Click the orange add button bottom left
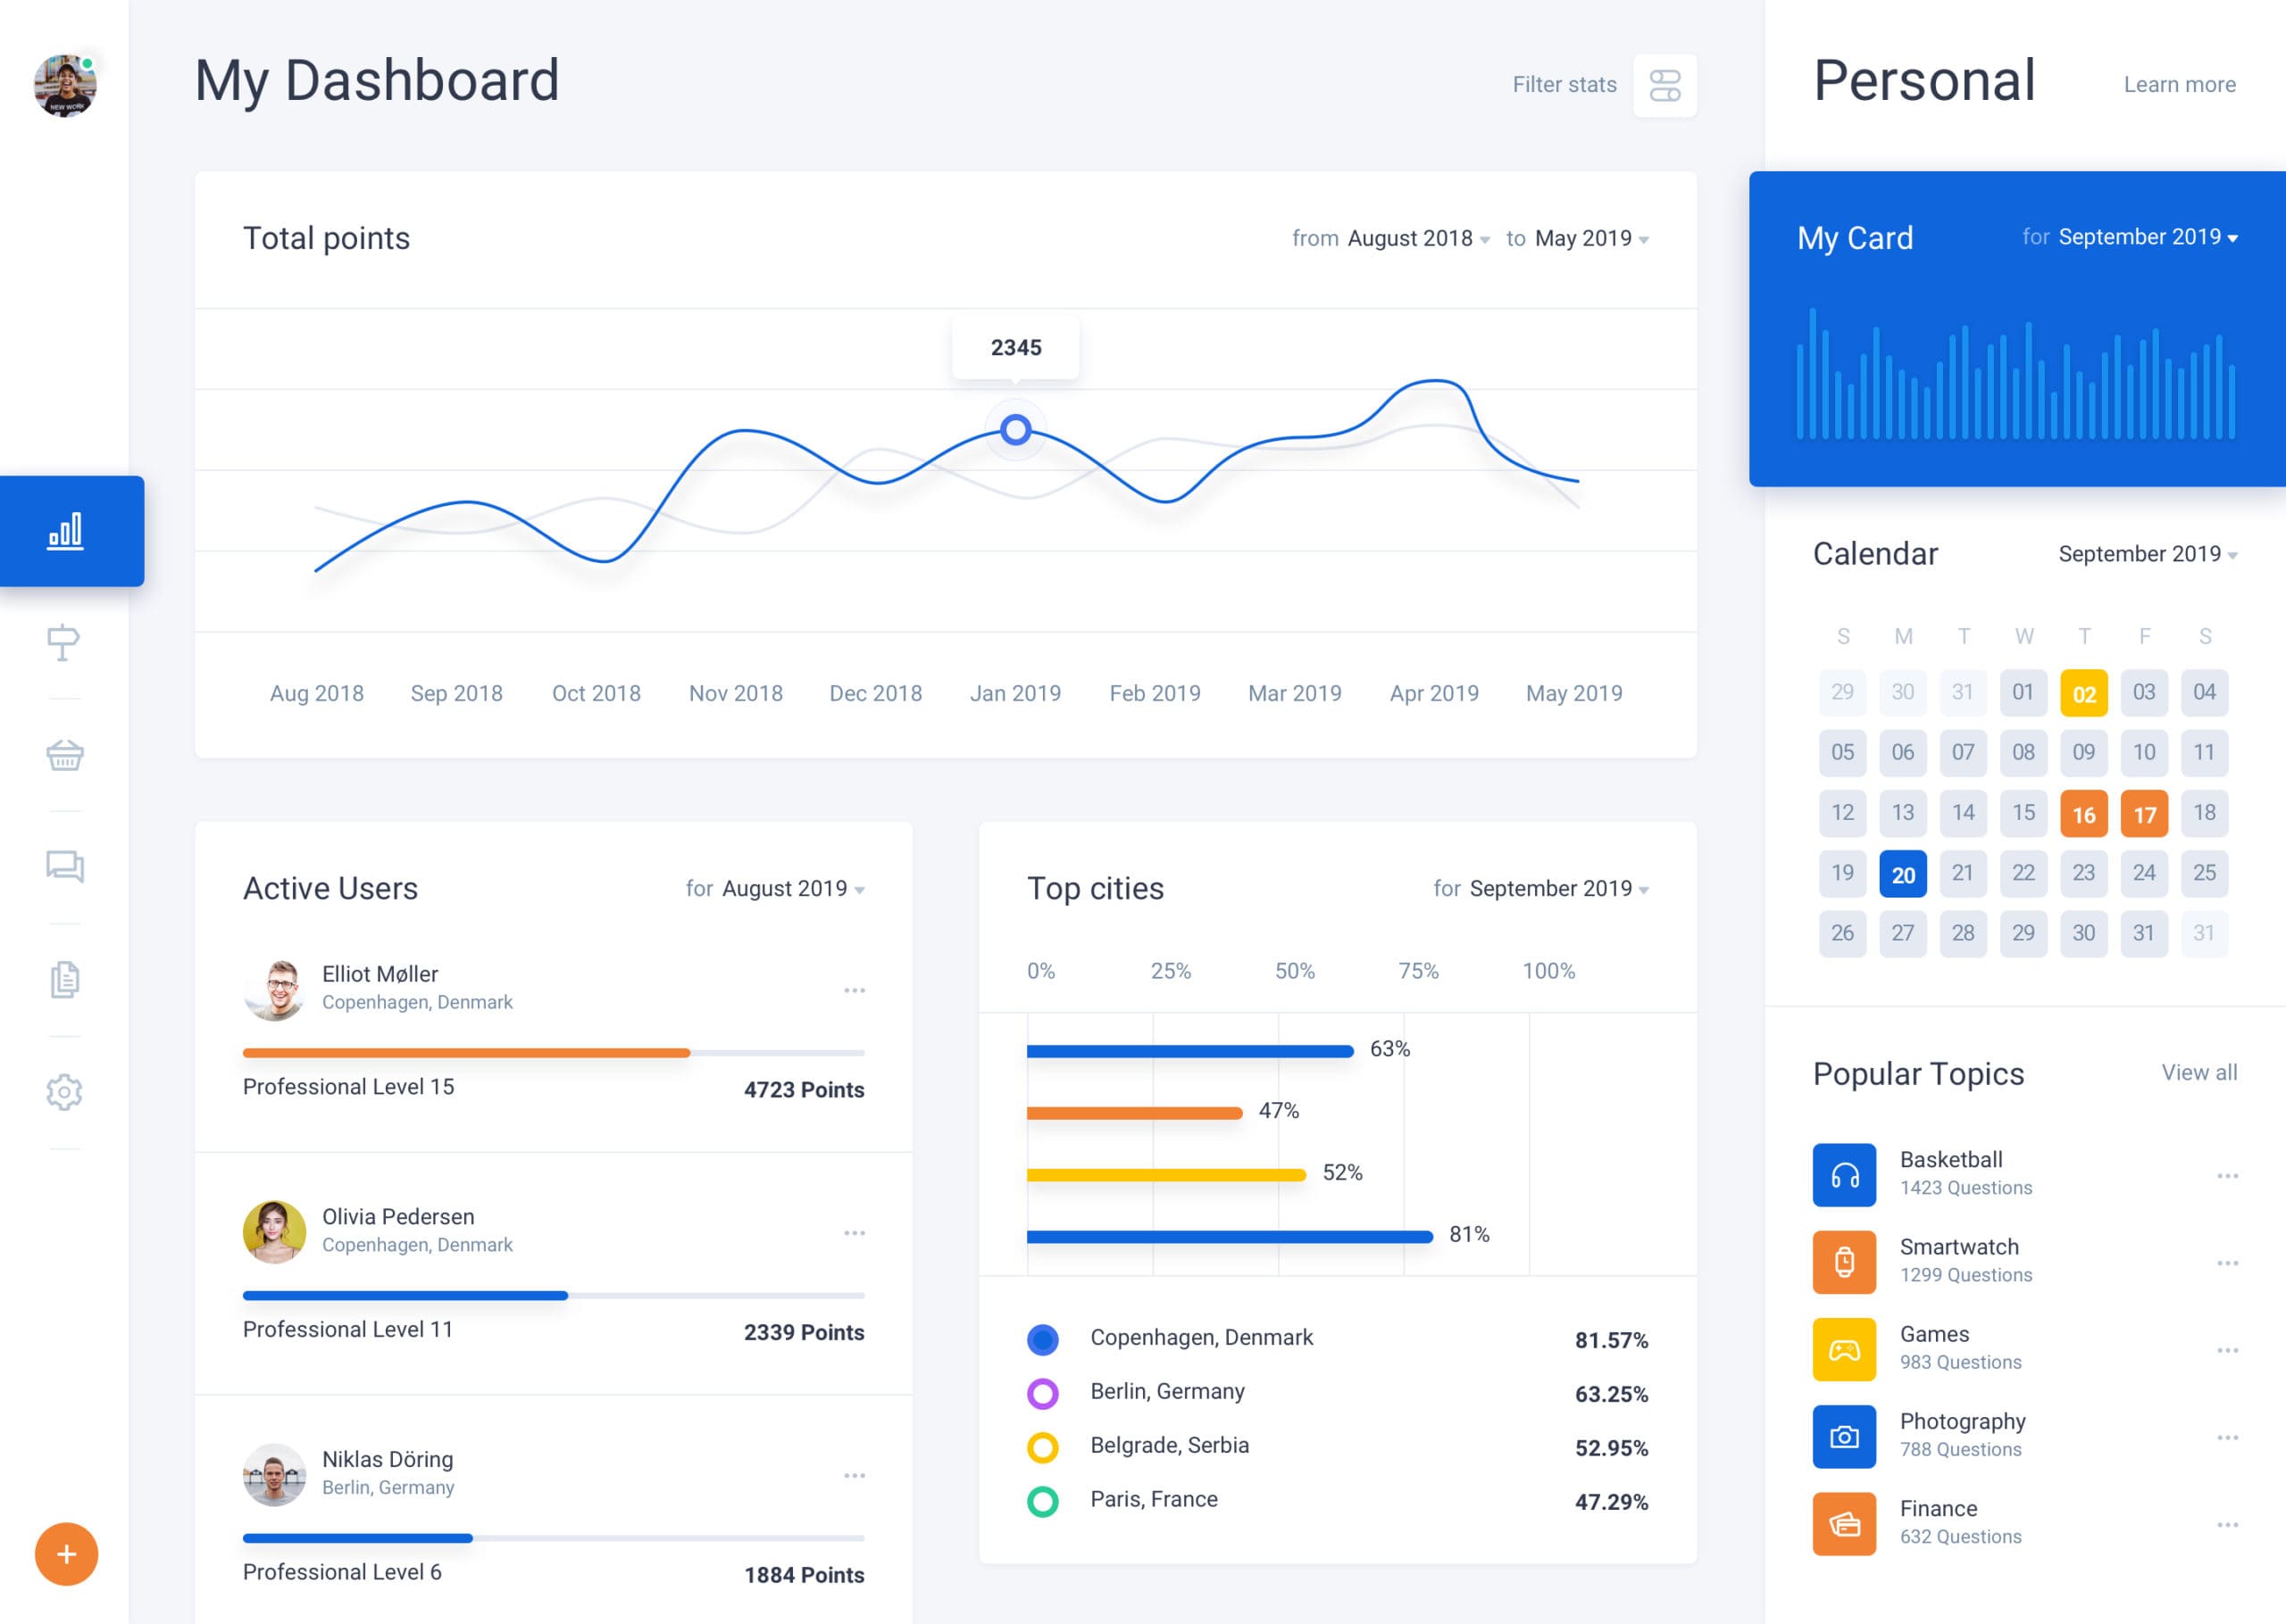Viewport: 2286px width, 1624px height. click(x=63, y=1554)
